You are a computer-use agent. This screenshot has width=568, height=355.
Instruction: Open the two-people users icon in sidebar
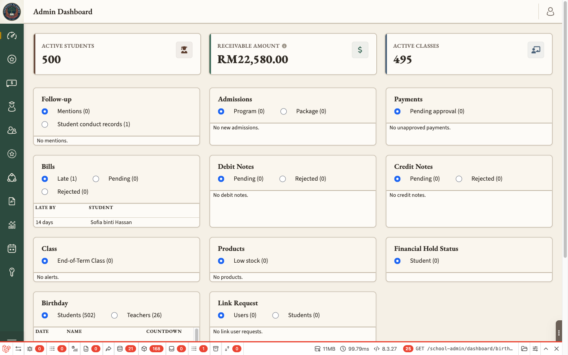point(12,130)
